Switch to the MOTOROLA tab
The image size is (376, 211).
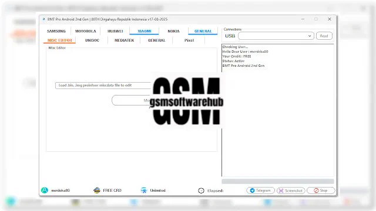[86, 31]
